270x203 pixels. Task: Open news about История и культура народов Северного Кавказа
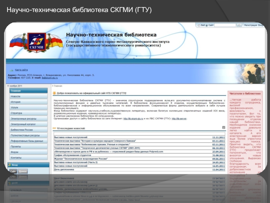[x=95, y=141]
